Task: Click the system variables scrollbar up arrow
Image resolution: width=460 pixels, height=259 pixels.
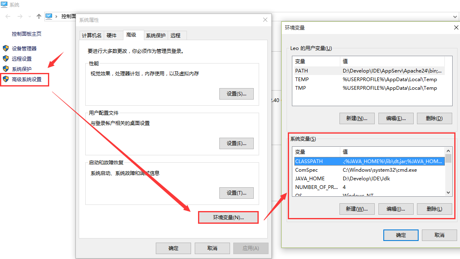Action: (448, 151)
